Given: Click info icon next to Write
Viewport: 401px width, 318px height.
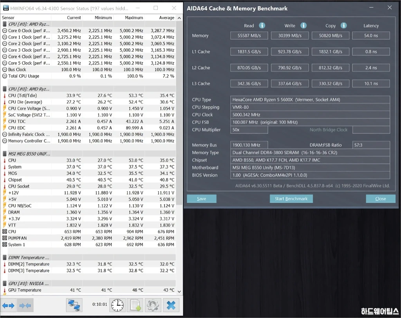Looking at the screenshot, I should (x=303, y=25).
